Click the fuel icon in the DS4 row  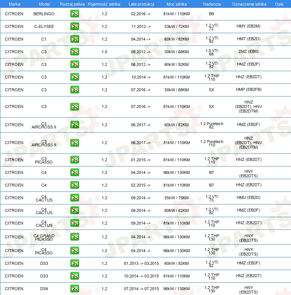(x=74, y=289)
